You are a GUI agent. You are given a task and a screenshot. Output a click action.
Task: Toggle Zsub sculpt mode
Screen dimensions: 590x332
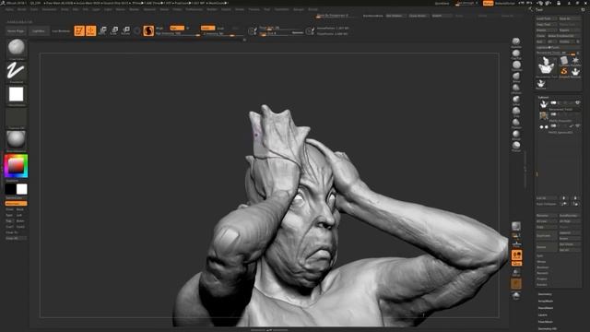[x=221, y=29]
